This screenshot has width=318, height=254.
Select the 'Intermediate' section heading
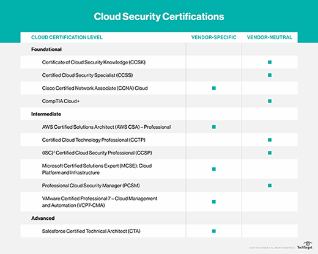[46, 114]
